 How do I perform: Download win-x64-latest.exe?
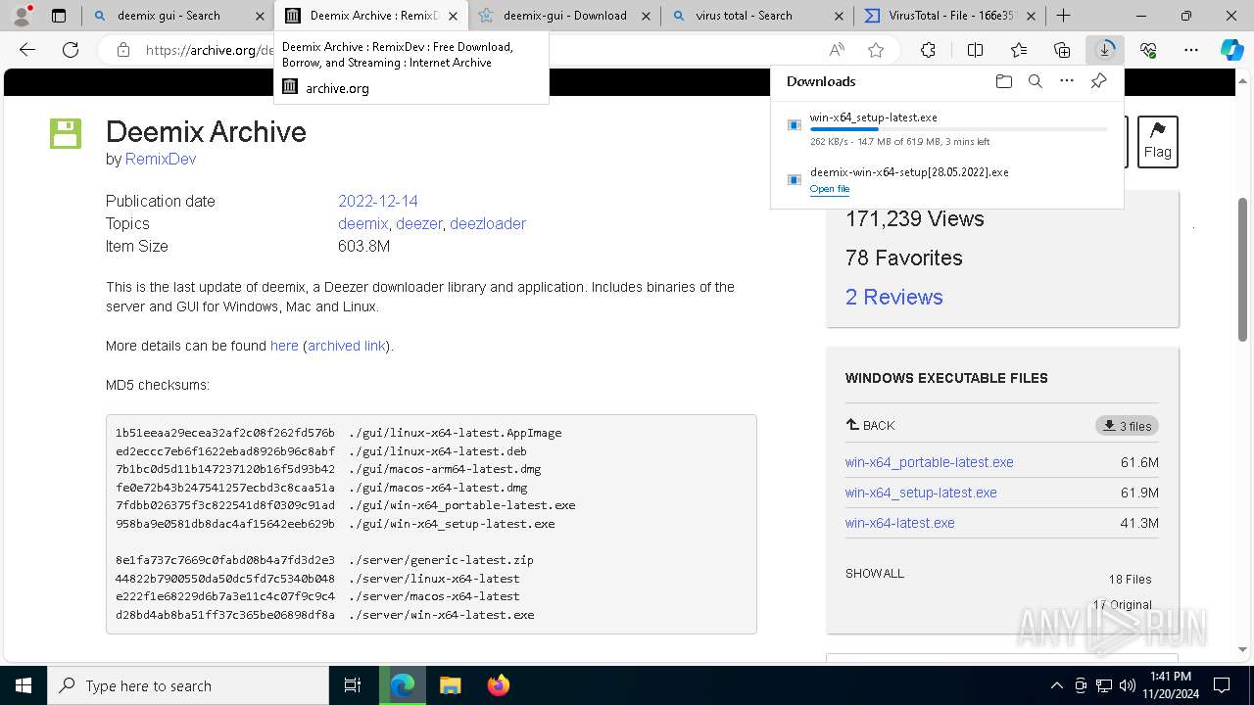pyautogui.click(x=900, y=523)
